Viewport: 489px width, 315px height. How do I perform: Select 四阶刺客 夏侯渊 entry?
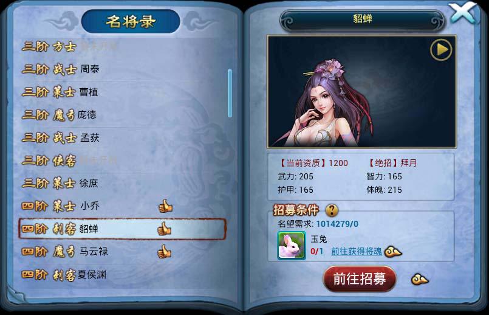(x=123, y=274)
